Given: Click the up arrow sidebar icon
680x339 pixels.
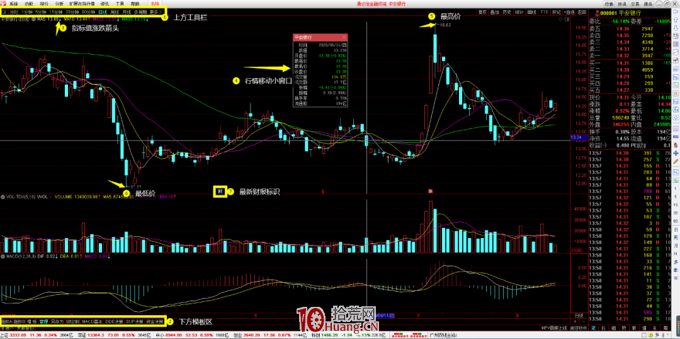Looking at the screenshot, I should coord(675,21).
